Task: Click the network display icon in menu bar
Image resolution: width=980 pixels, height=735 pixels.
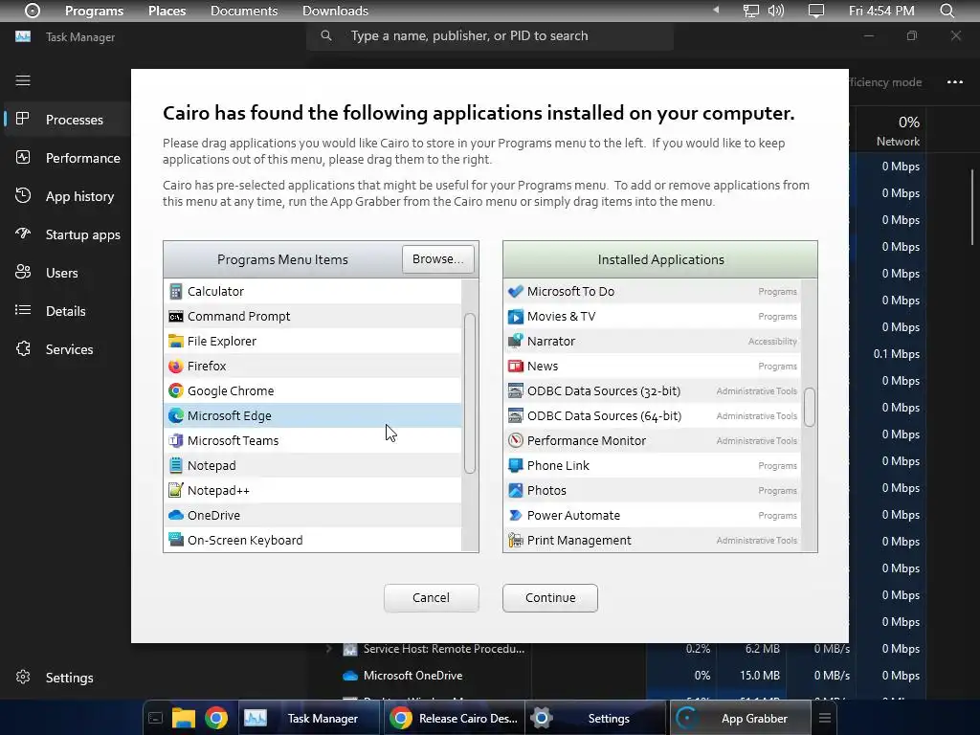Action: point(750,11)
